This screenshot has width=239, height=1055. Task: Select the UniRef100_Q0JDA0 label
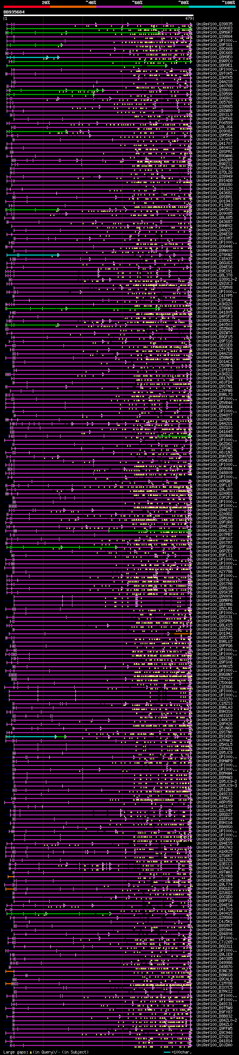(214, 1045)
